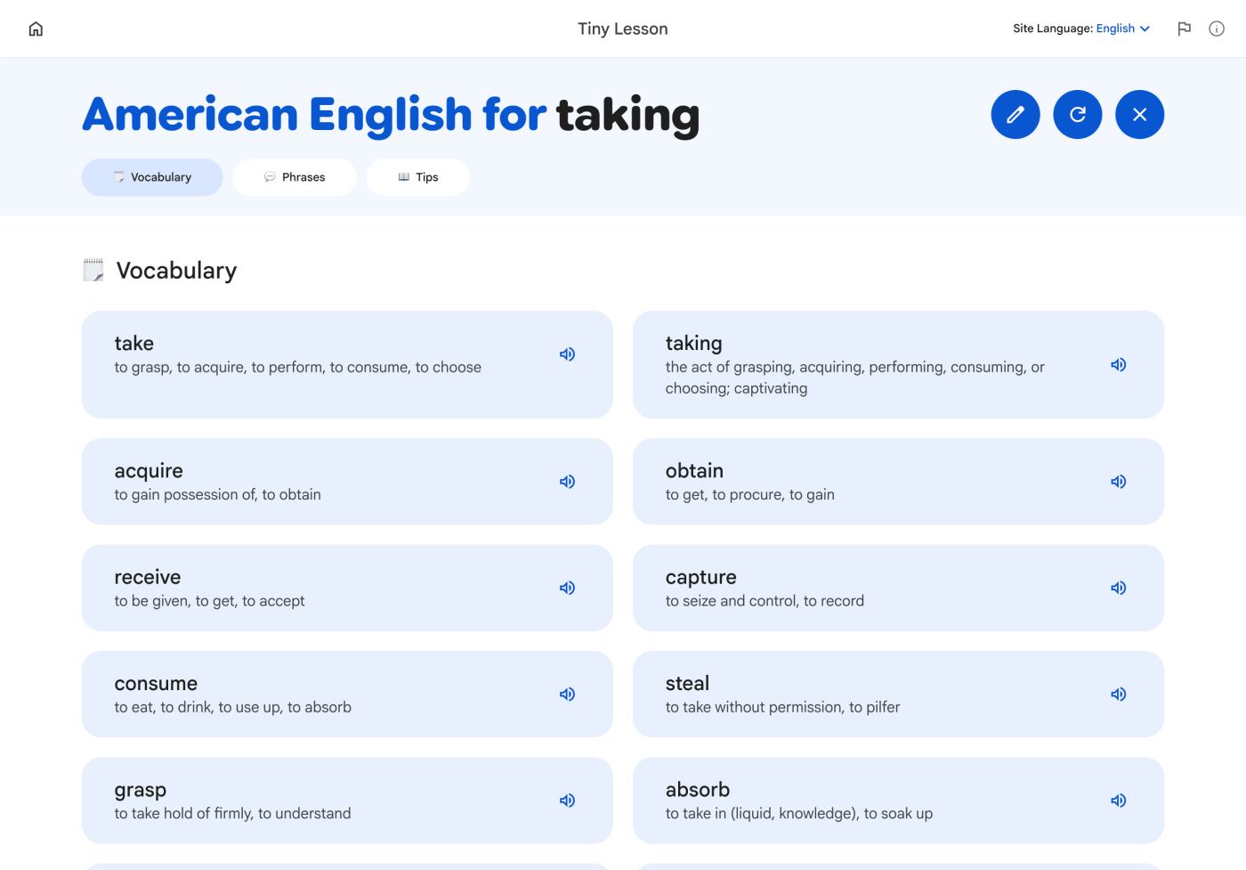Click the flag report icon

point(1184,28)
